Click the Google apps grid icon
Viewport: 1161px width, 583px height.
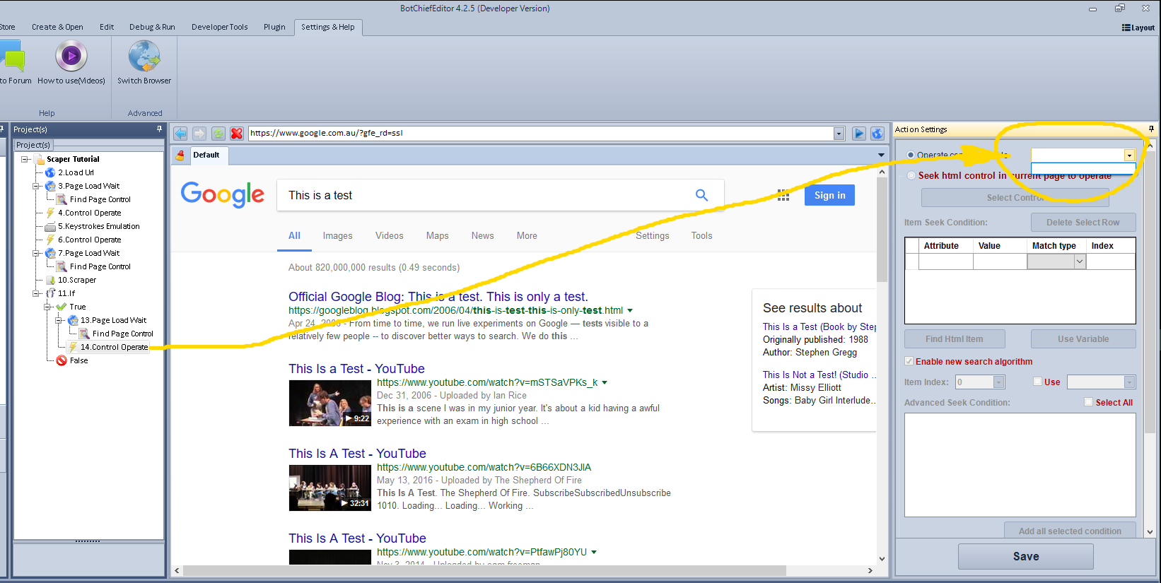[783, 196]
